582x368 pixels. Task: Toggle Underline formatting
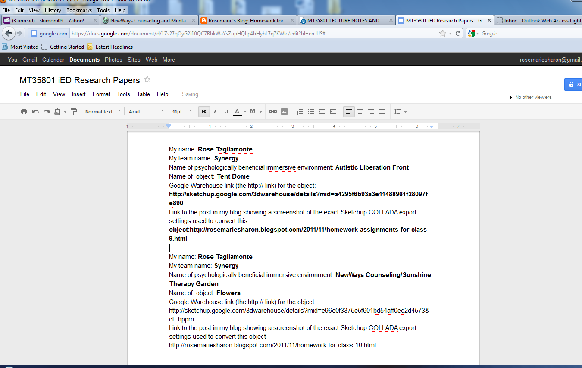click(226, 112)
